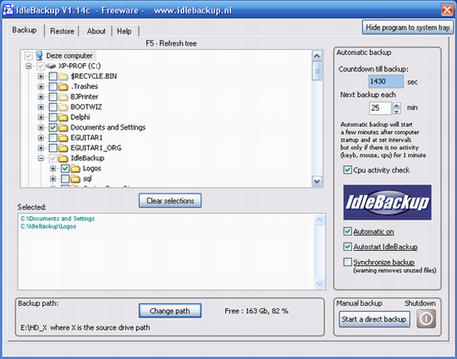Click C:\IdleBackup\Logos in Selected list
Screen dimensions: 457x359
pyautogui.click(x=48, y=226)
